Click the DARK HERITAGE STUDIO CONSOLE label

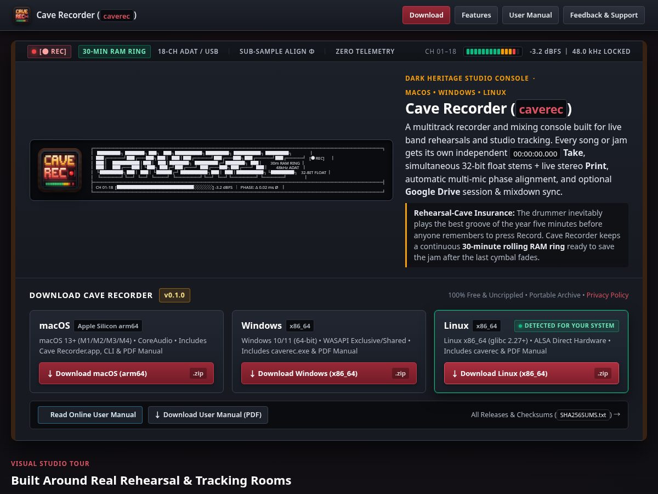(467, 78)
